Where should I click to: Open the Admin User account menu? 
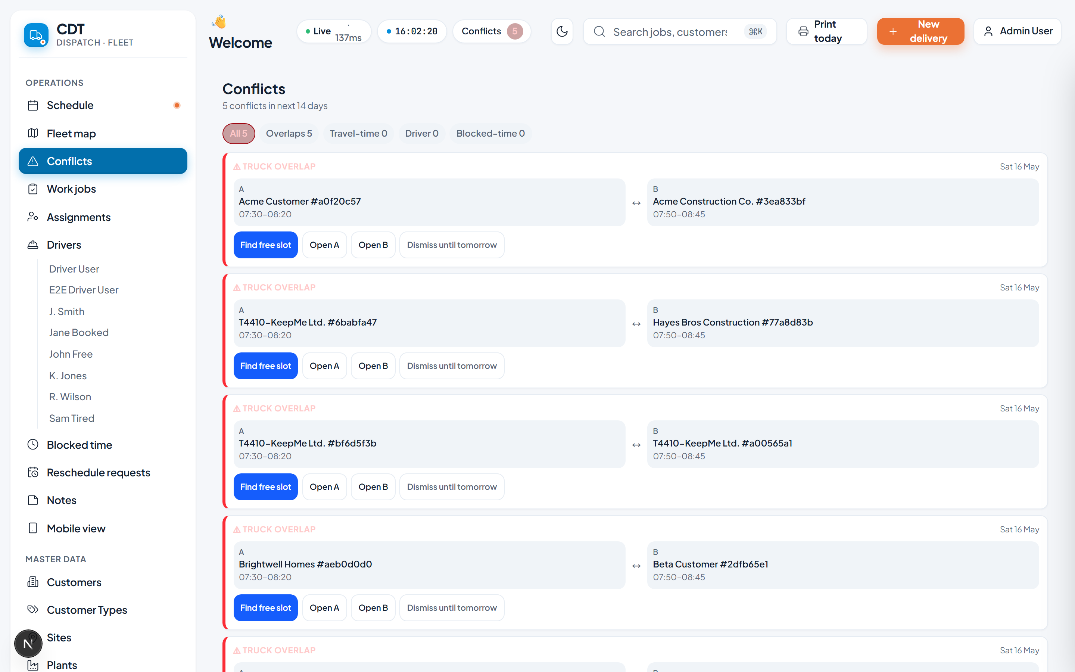(x=1017, y=31)
